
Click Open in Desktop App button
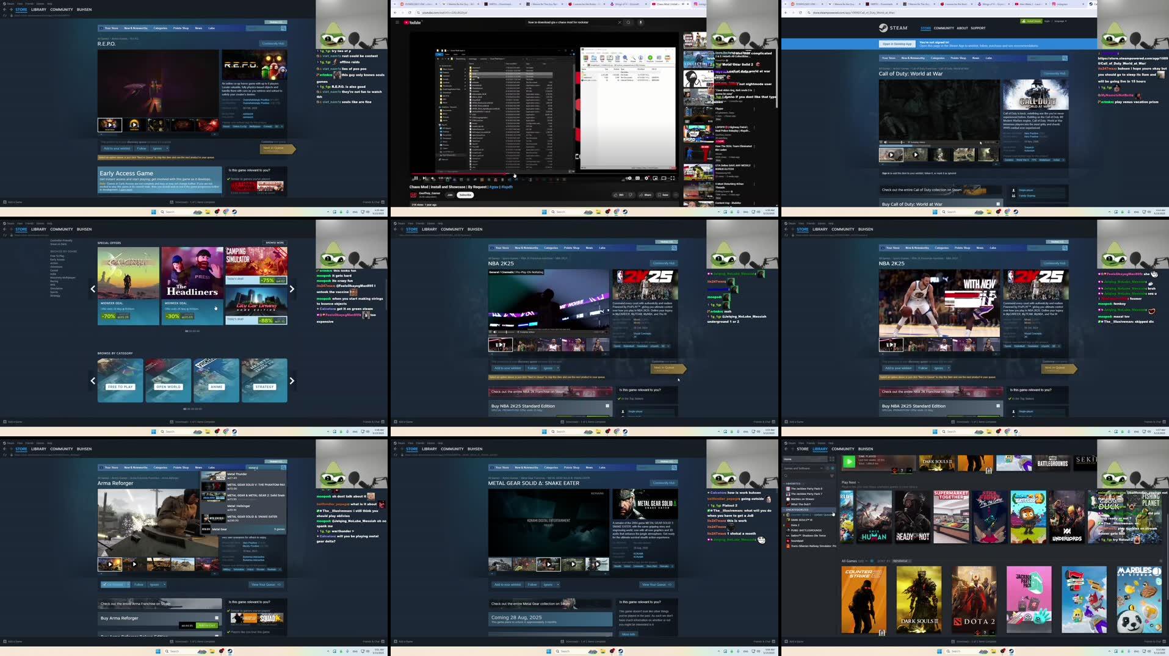point(897,44)
